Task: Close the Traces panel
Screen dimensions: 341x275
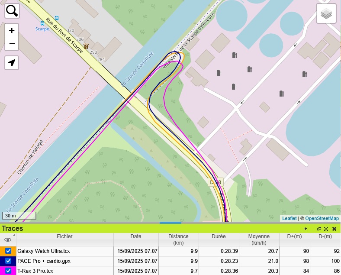Action: (334, 229)
